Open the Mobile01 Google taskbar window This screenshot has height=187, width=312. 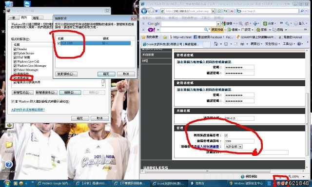coord(54,183)
